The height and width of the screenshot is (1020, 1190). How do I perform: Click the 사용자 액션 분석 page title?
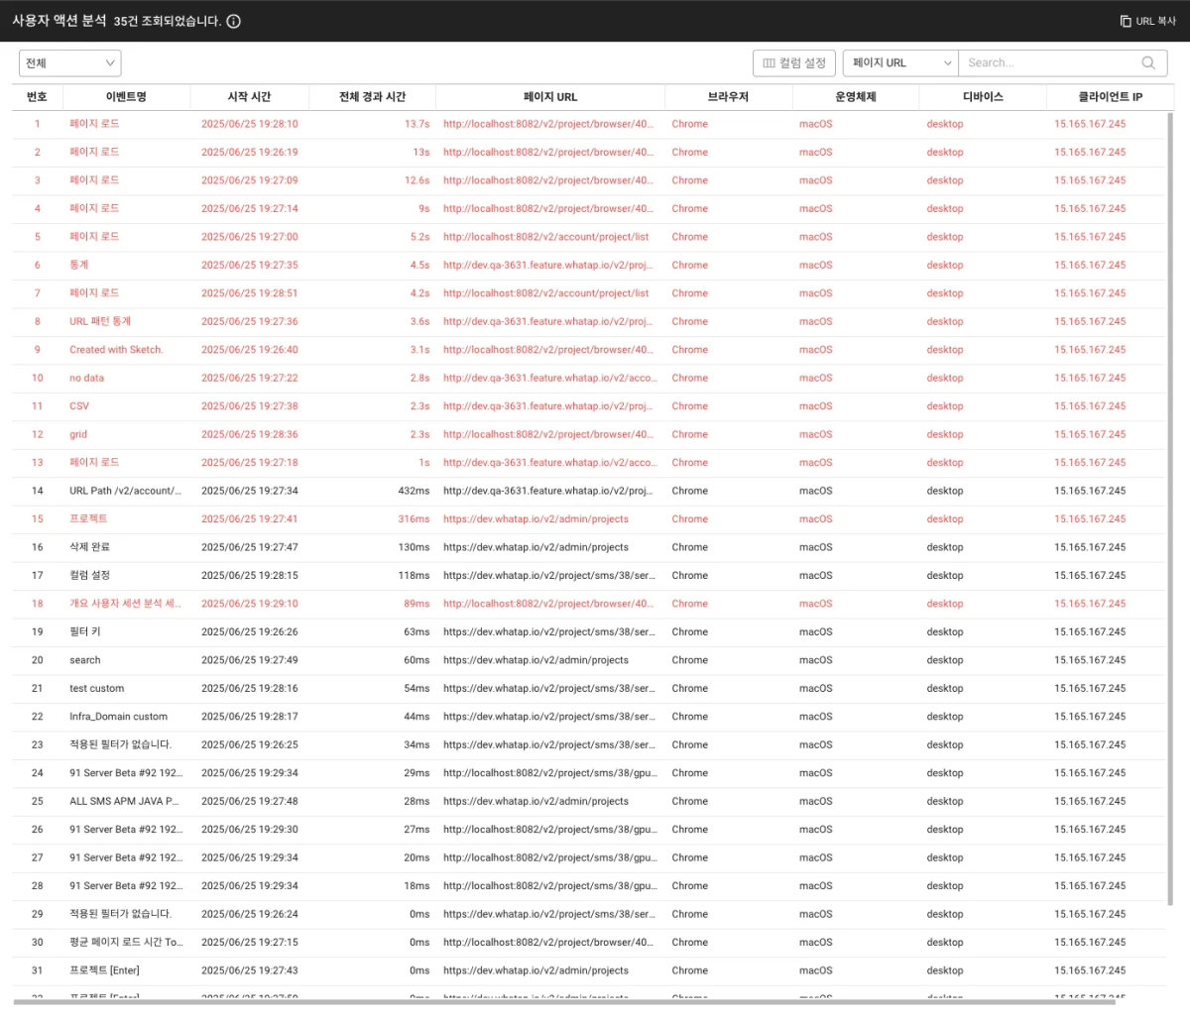click(x=59, y=21)
